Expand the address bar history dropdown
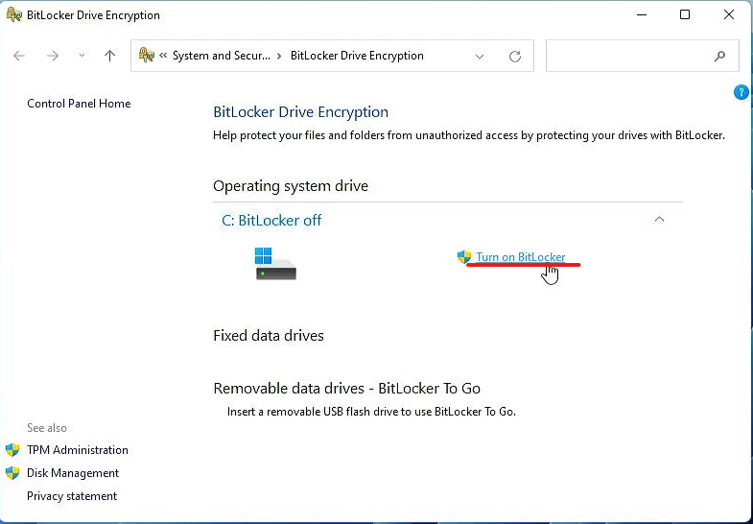The image size is (753, 524). click(480, 57)
